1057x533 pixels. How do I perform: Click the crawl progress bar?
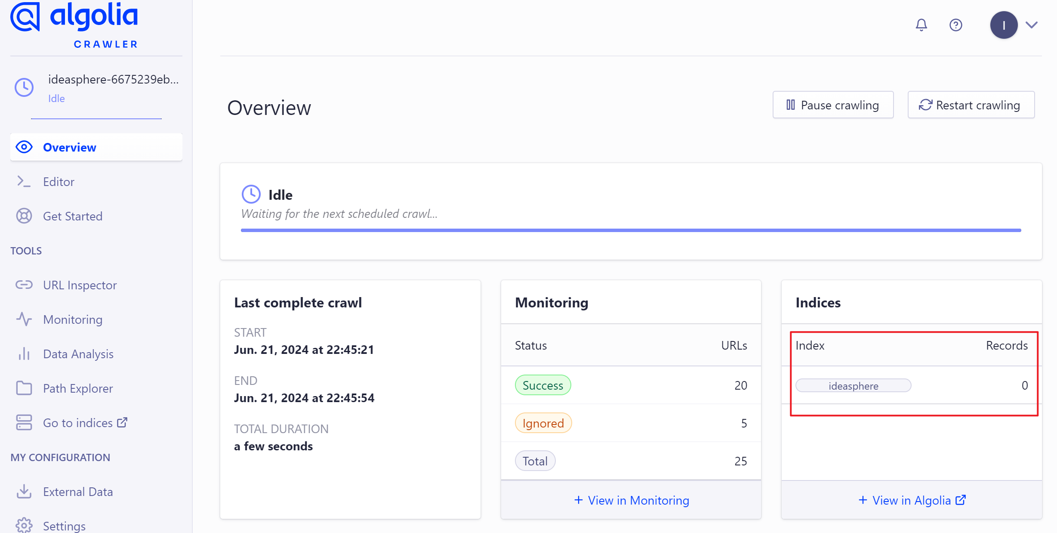pos(631,230)
